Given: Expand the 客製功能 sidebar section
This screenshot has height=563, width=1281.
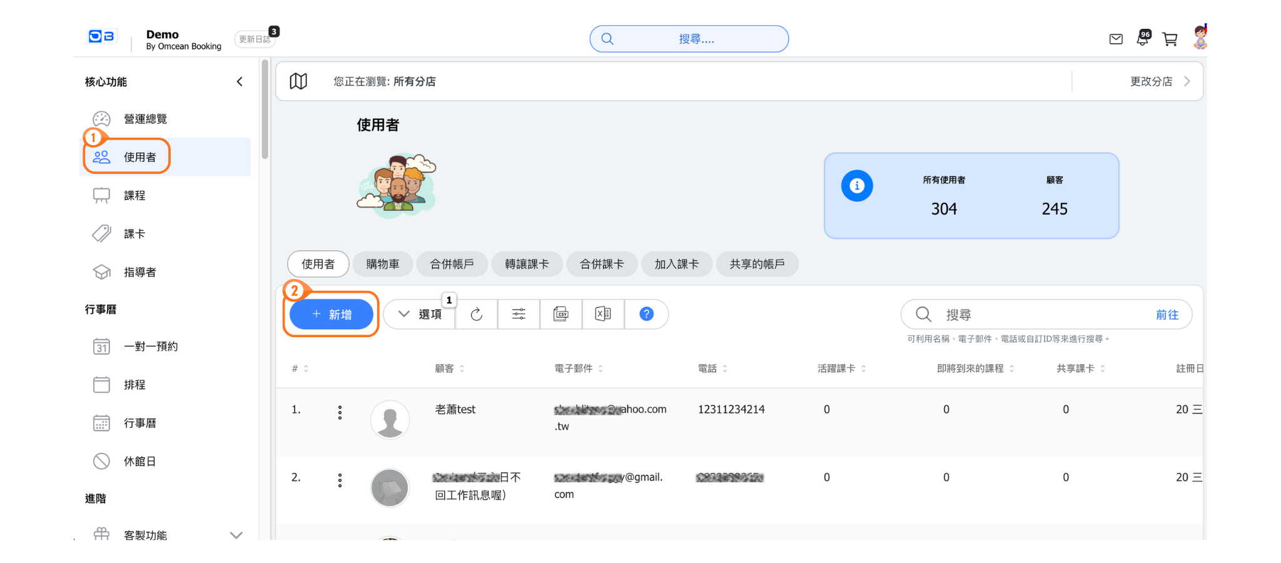Looking at the screenshot, I should pos(236,535).
